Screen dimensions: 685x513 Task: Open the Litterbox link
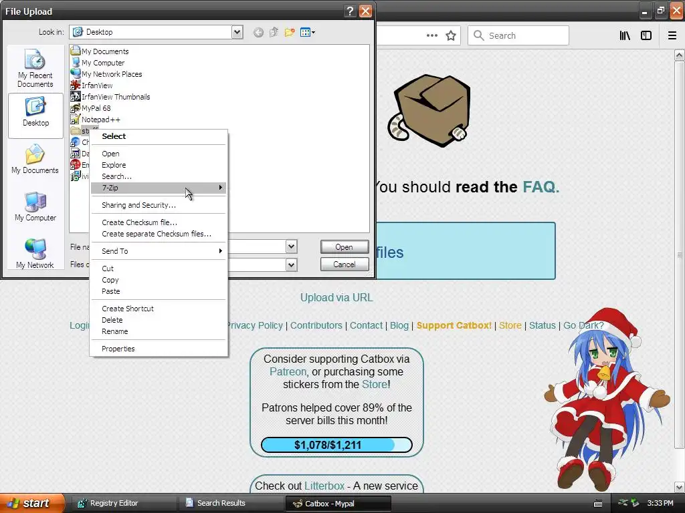324,486
